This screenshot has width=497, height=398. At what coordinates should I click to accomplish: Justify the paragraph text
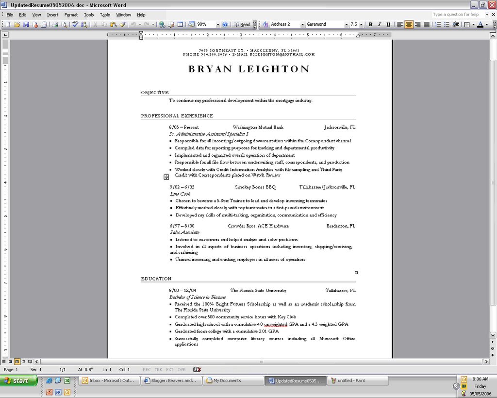(x=427, y=24)
